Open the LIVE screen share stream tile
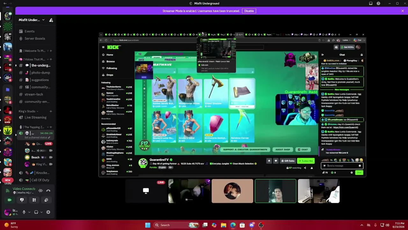 click(146, 191)
